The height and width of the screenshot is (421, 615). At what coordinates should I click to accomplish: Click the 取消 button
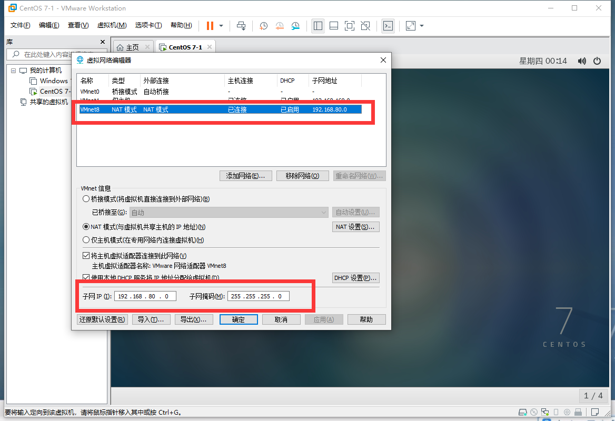(281, 319)
